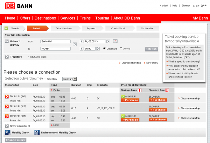The image size is (210, 143).
Task: Purchase 89,20 EUR standard fare
Action: click(158, 110)
